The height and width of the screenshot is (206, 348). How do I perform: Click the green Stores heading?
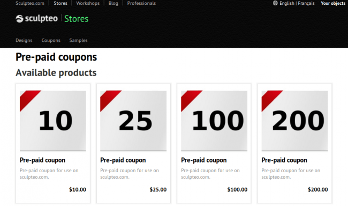click(76, 19)
